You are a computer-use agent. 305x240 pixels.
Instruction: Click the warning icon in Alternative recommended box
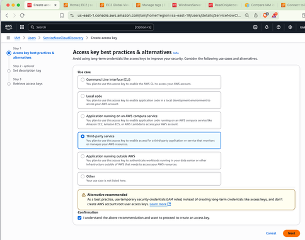tap(84, 195)
